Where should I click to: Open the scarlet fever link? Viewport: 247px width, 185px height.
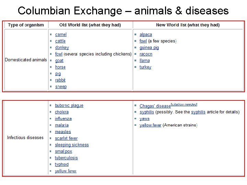(x=66, y=138)
